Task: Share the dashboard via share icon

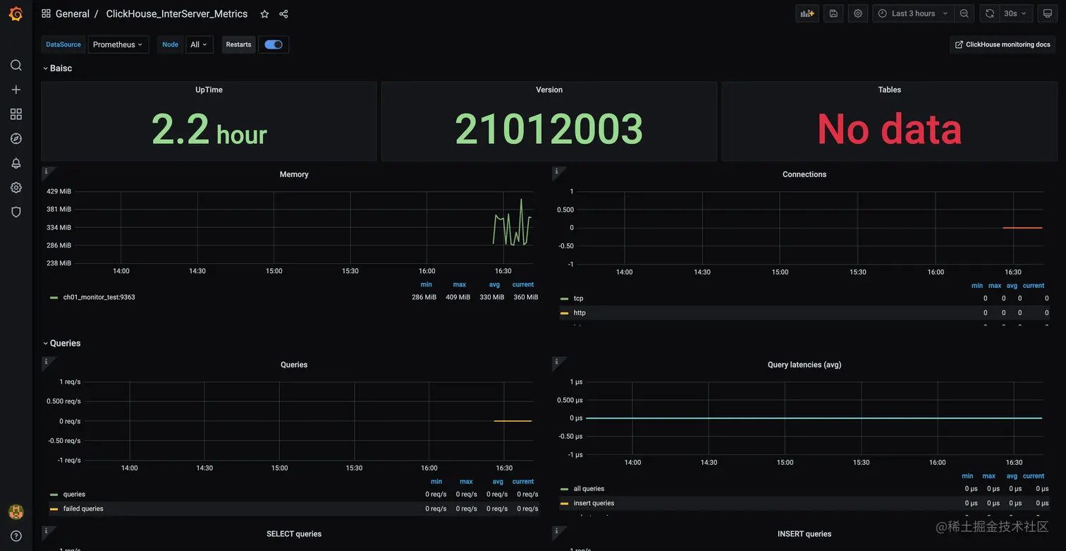Action: [283, 14]
